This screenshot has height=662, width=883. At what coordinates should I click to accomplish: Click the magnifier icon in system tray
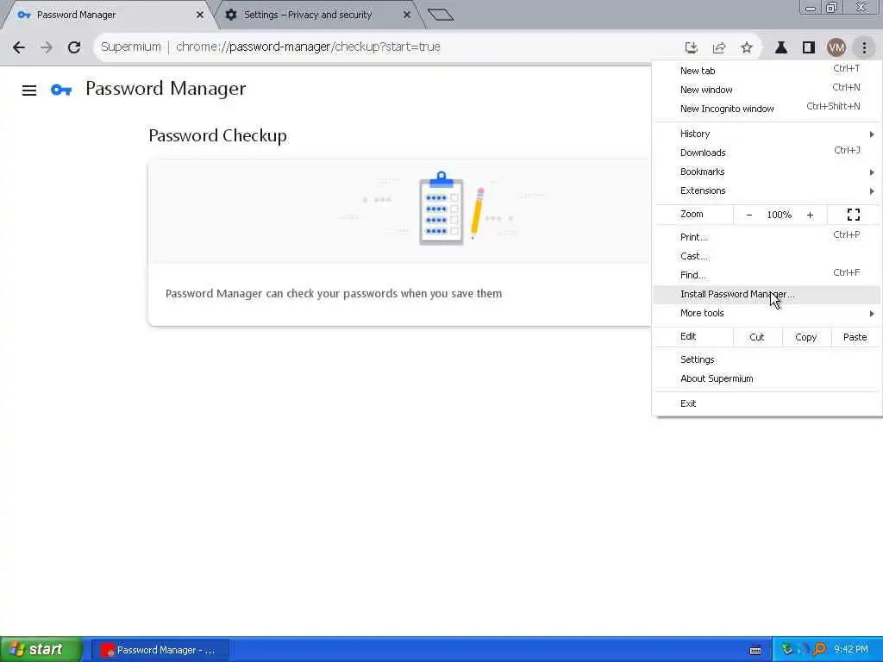(x=819, y=650)
